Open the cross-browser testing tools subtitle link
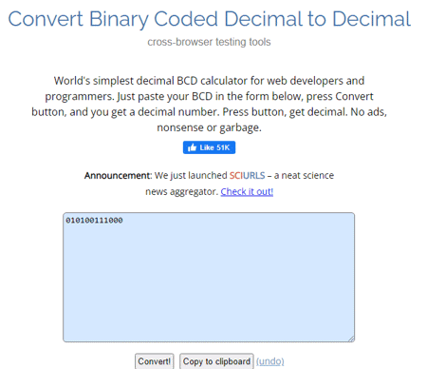This screenshot has height=369, width=427. (209, 42)
